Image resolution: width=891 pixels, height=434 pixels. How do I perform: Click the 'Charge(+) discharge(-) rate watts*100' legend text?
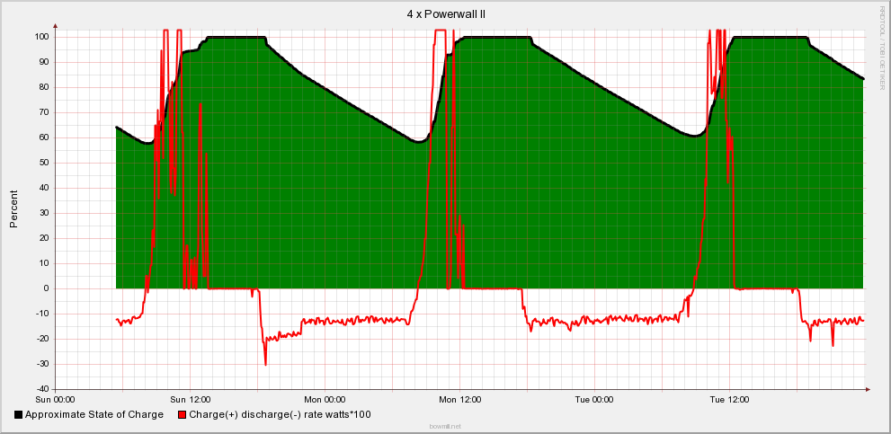[x=280, y=415]
